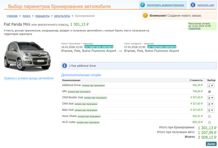Screen dimensions: 218x148
Task: Click the return на территории аэропорта badge
Action: point(162,47)
